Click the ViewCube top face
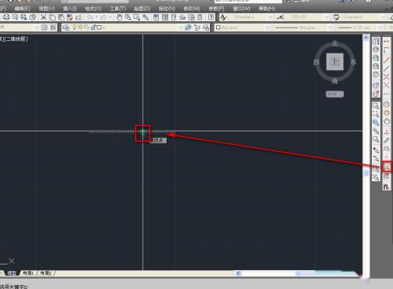Image resolution: width=393 pixels, height=289 pixels. pos(335,61)
